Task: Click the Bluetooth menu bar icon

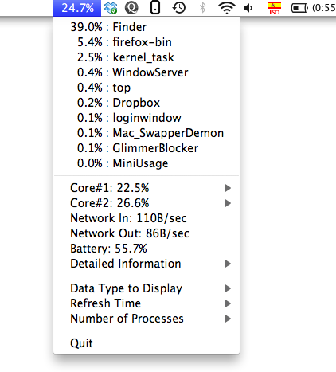Action: pos(202,8)
